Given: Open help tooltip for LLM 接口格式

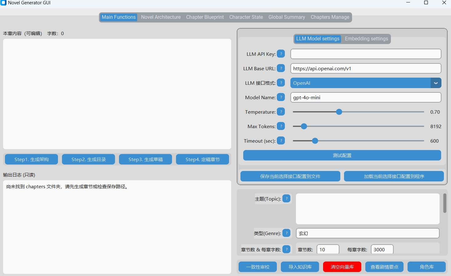Looking at the screenshot, I should pyautogui.click(x=281, y=83).
